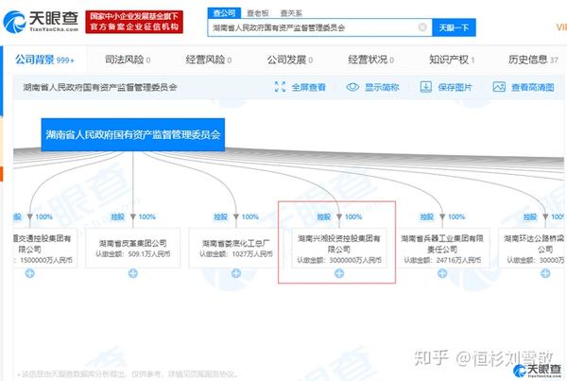567x381 pixels.
Task: Toggle the 显示简称 eye icon
Action: (x=352, y=87)
